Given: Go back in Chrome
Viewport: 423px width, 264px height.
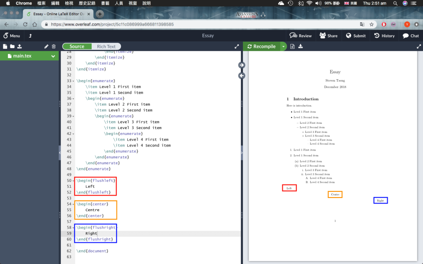Looking at the screenshot, I should (7, 24).
